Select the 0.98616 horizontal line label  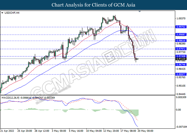181,41
